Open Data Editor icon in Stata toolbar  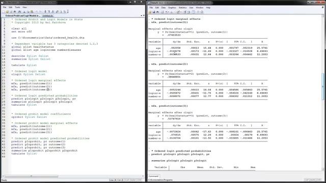184,12
